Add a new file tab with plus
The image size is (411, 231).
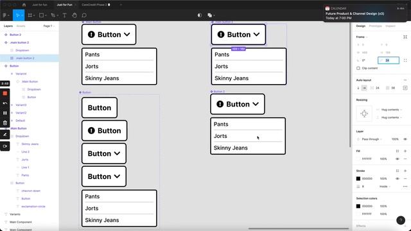[121, 4]
